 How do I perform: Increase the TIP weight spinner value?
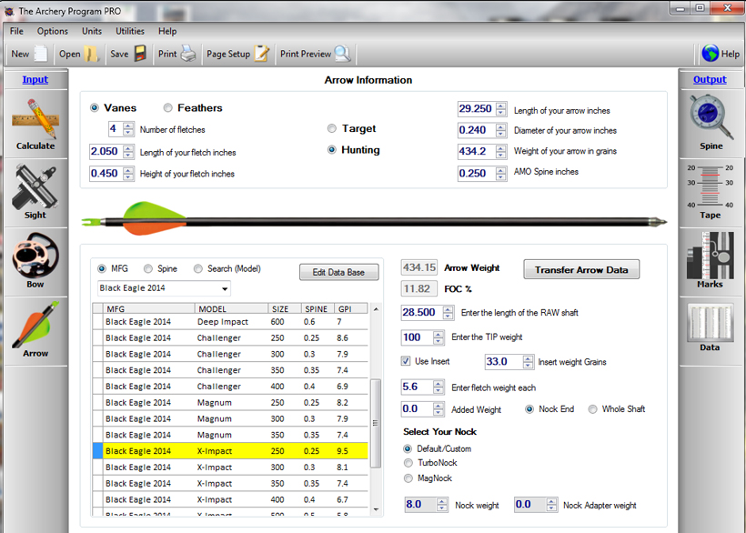439,334
